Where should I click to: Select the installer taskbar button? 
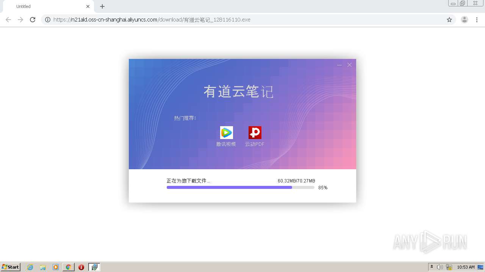click(x=94, y=267)
